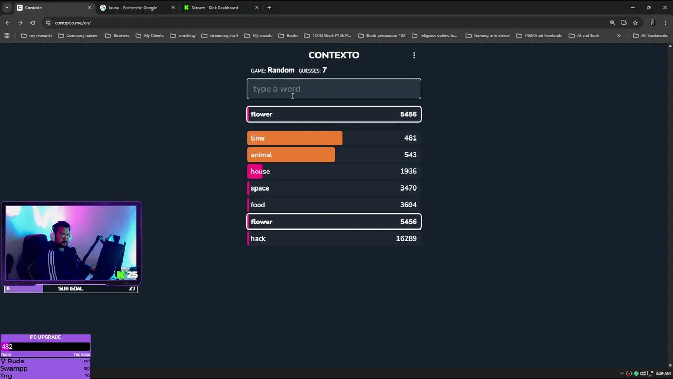
Task: Click the browser forward arrow
Action: pos(20,23)
